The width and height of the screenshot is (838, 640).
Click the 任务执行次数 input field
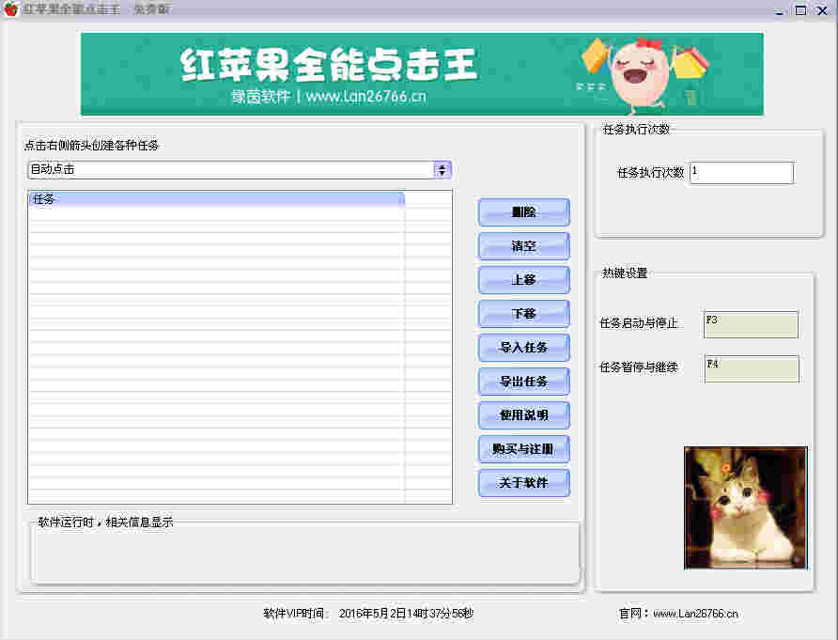pos(741,173)
